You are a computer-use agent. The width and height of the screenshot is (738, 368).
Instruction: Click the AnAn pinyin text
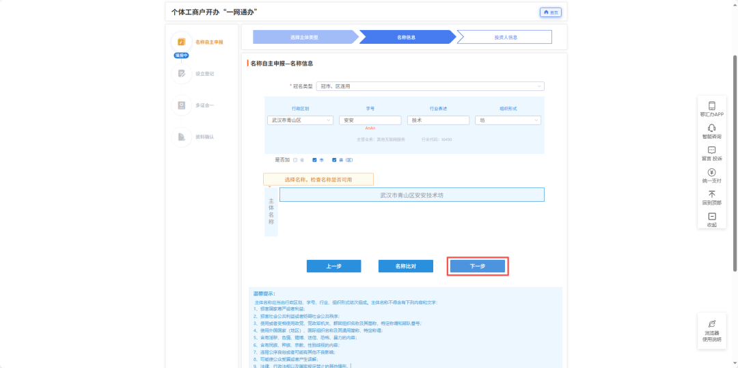click(x=370, y=128)
